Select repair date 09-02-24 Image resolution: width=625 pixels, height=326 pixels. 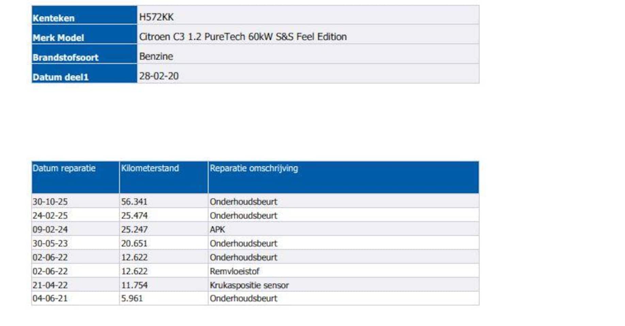click(x=50, y=230)
